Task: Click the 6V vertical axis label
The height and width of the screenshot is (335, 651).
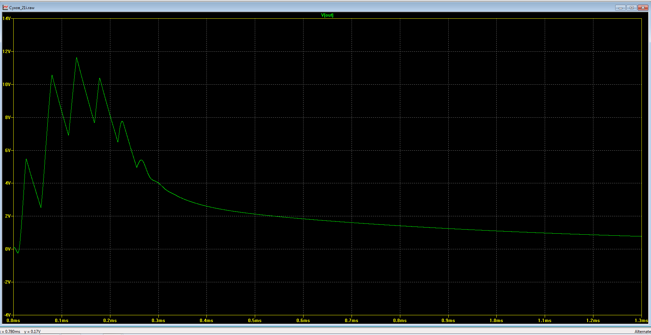Action: point(8,150)
